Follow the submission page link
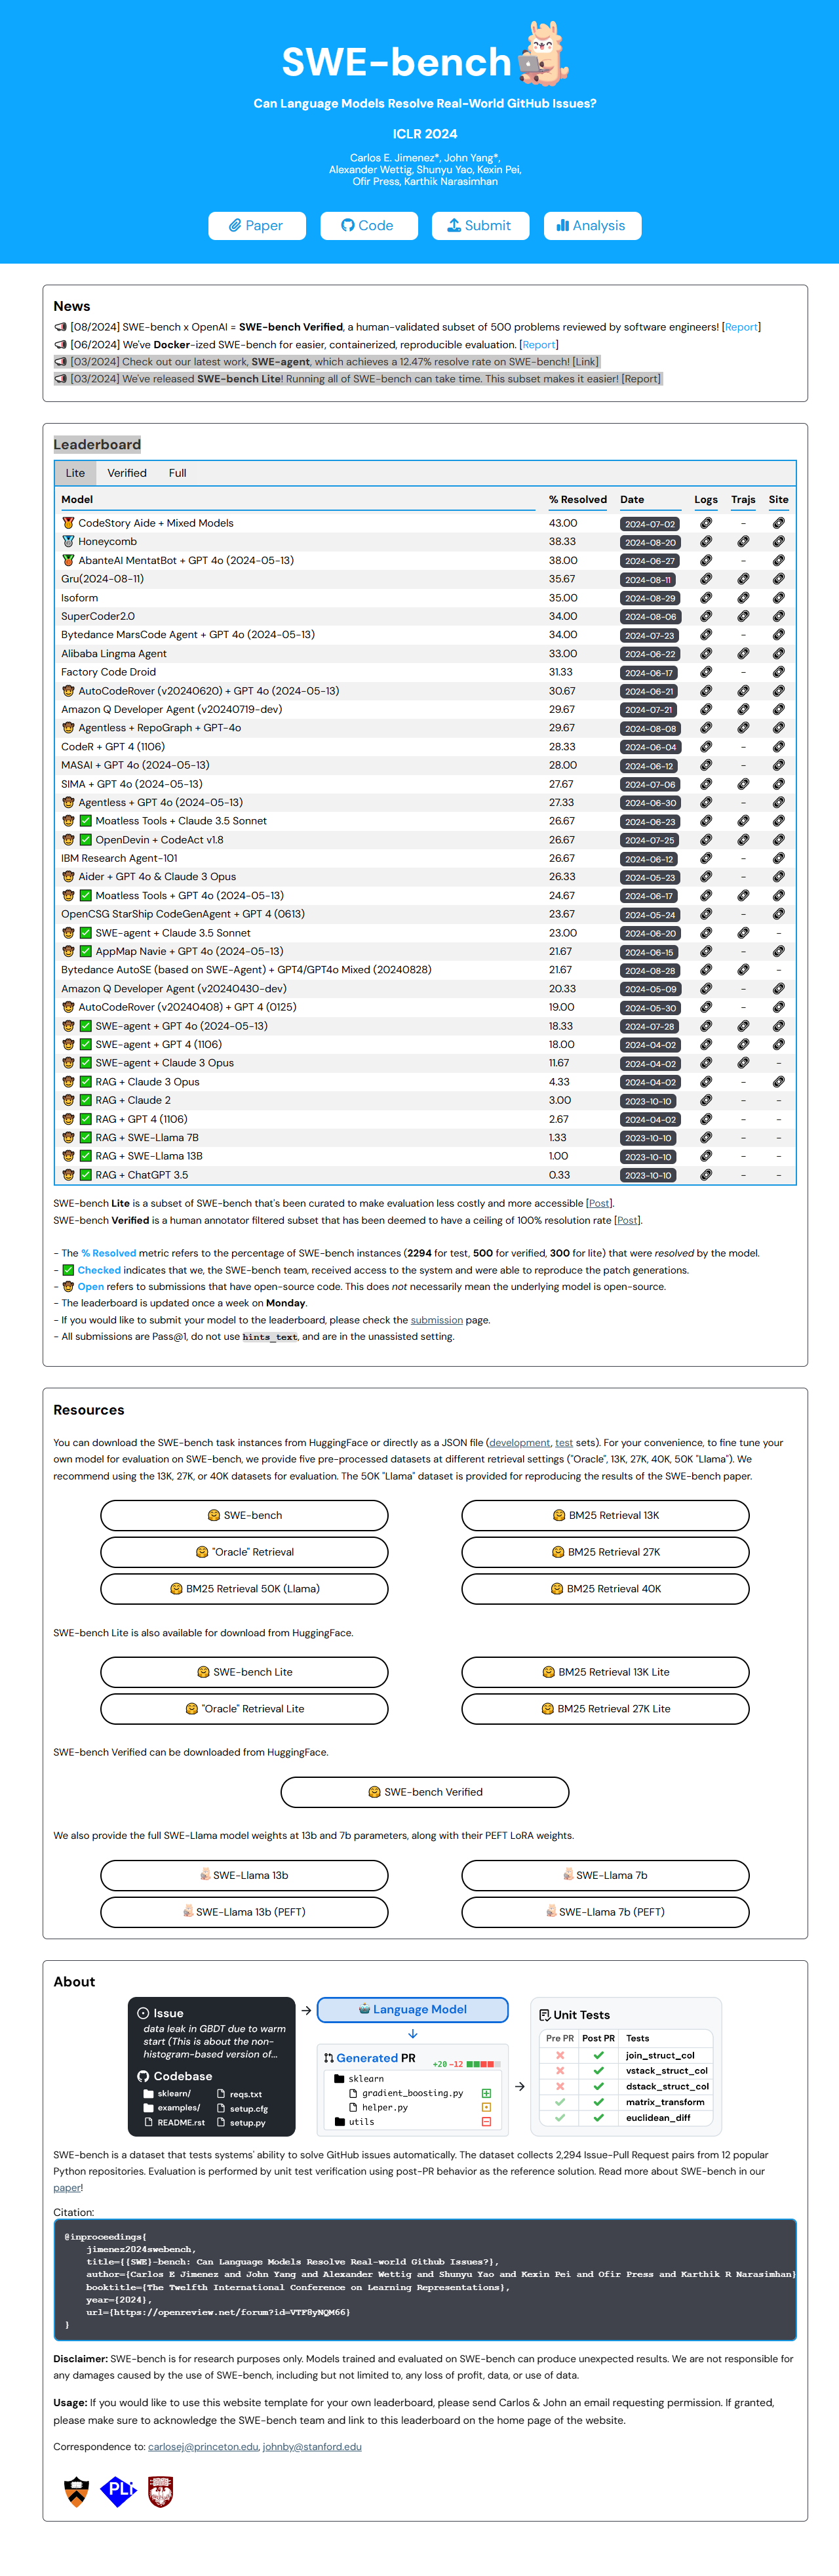Screen dimensions: 839x2576 coord(437,1320)
